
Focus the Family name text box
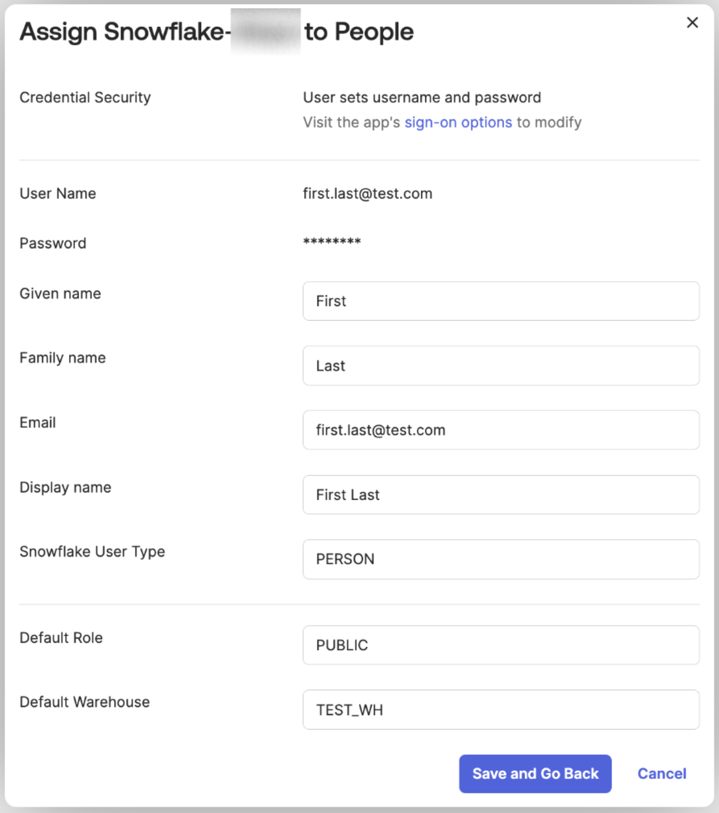501,366
